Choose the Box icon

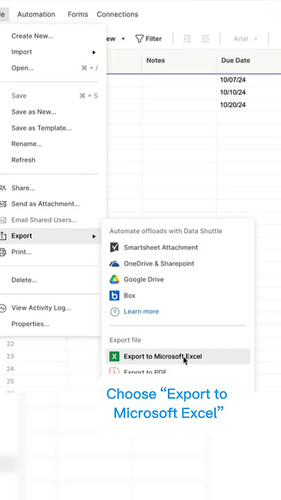114,296
